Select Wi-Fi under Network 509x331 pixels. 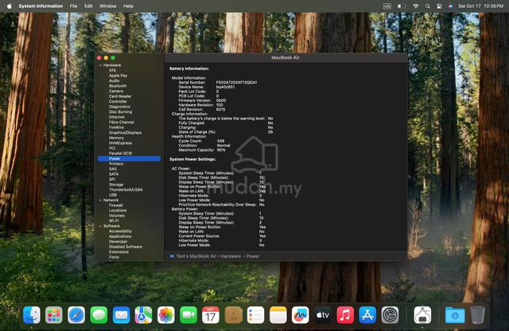pyautogui.click(x=114, y=221)
